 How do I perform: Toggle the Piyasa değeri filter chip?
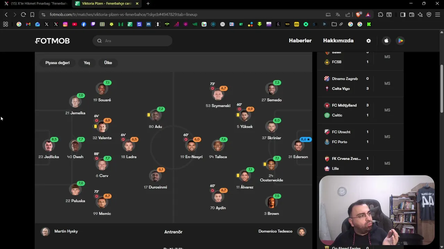tap(58, 63)
